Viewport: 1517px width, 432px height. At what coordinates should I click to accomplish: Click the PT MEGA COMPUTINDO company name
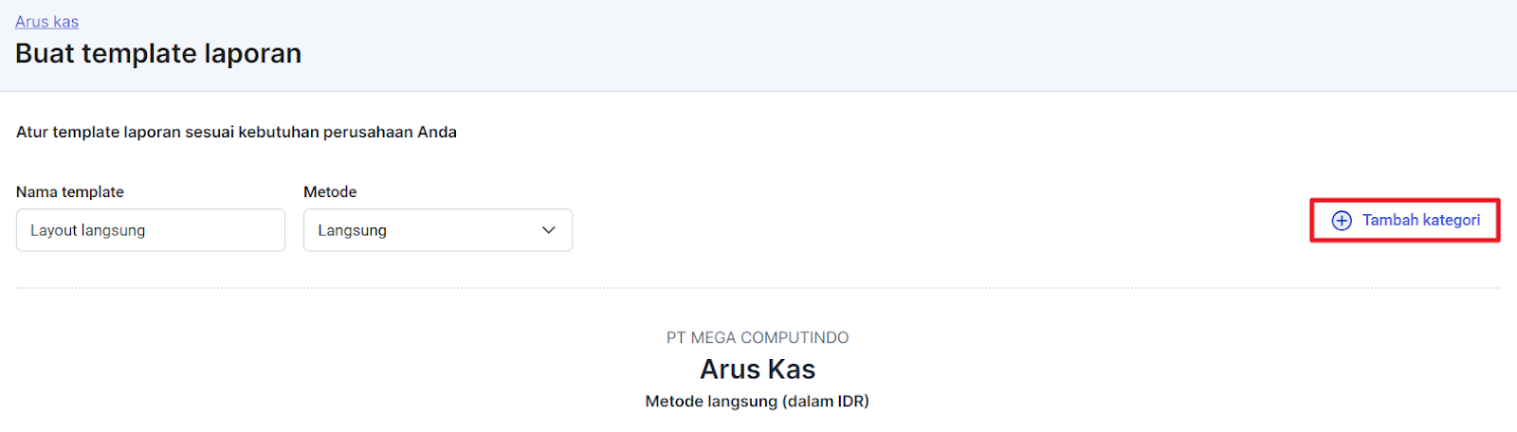(x=758, y=337)
